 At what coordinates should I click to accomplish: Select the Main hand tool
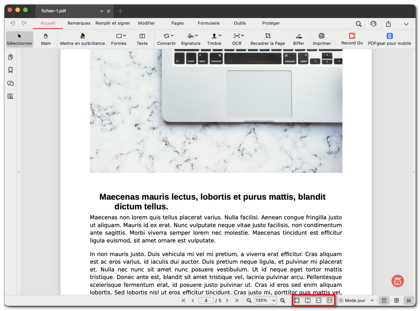[x=46, y=39]
